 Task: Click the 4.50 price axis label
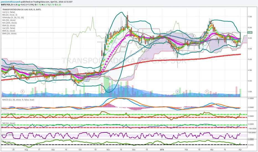click(250, 70)
